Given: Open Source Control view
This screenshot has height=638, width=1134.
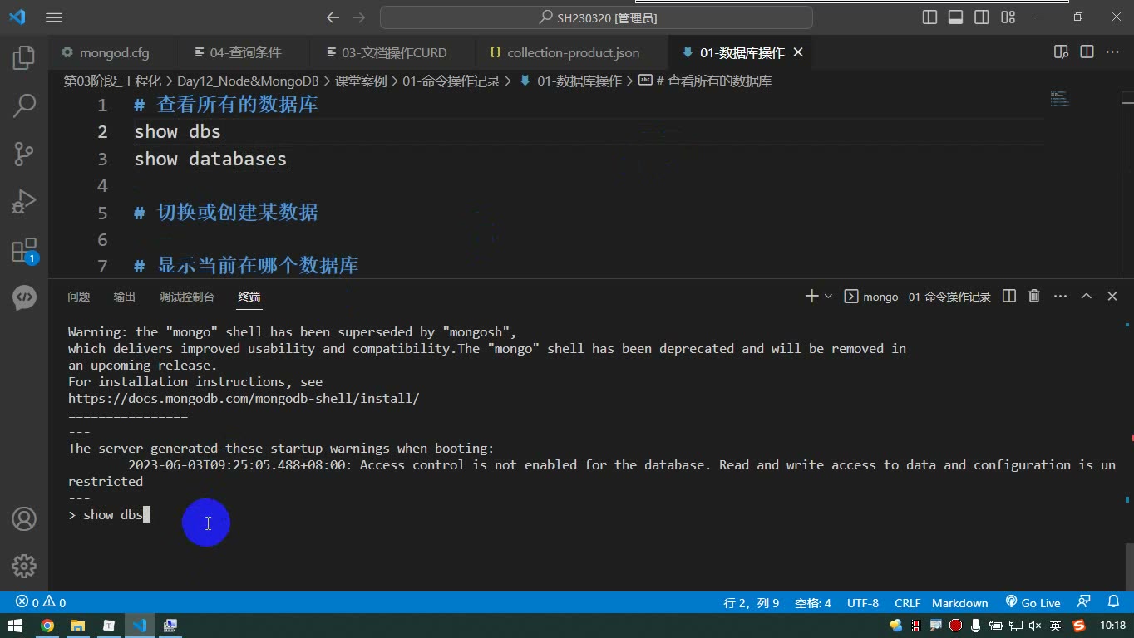Looking at the screenshot, I should 24,153.
